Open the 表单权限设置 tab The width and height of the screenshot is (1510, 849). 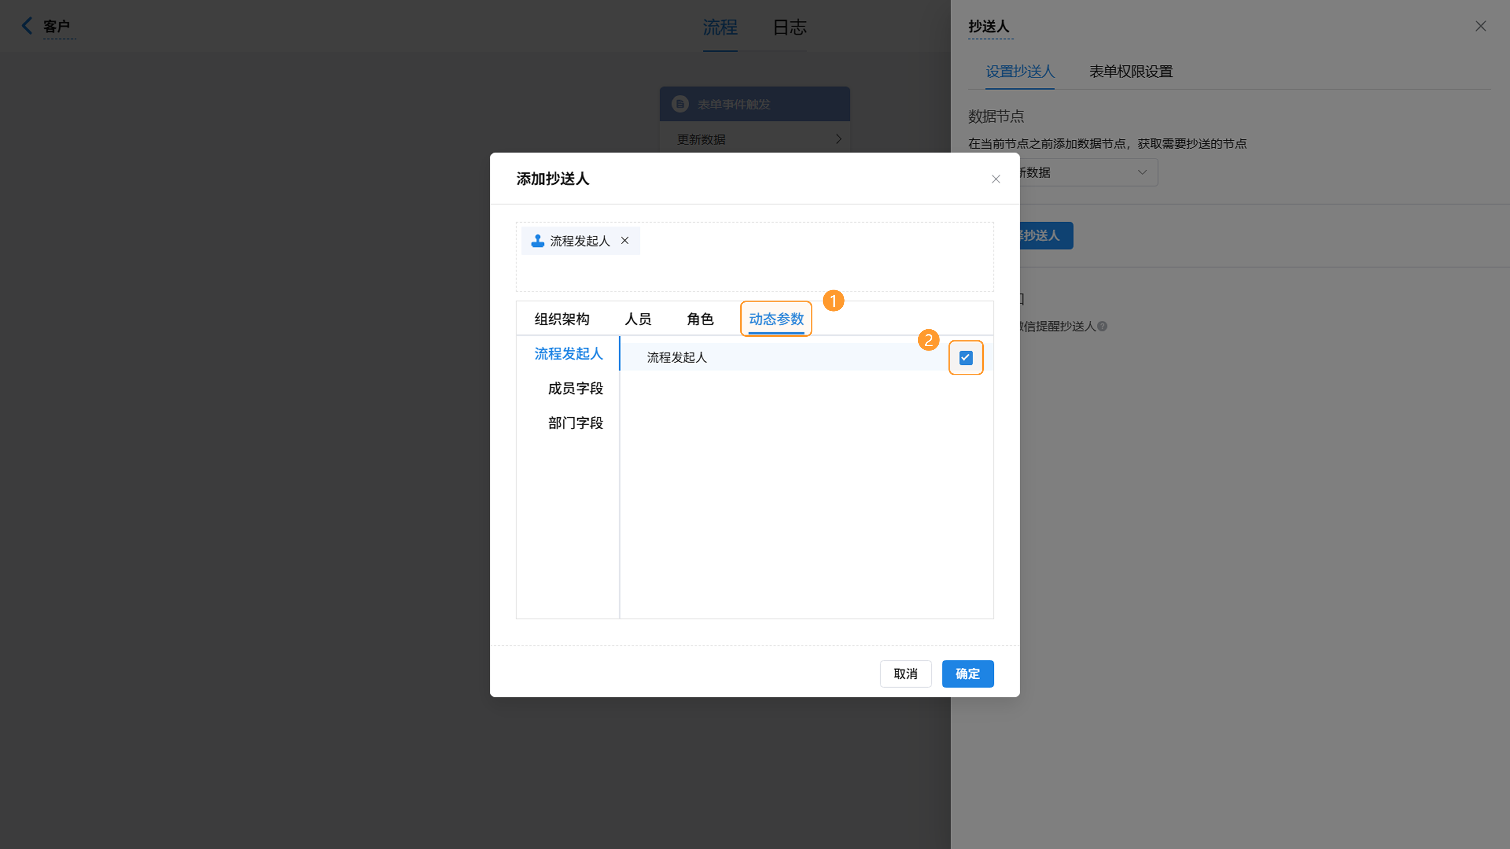coord(1131,72)
